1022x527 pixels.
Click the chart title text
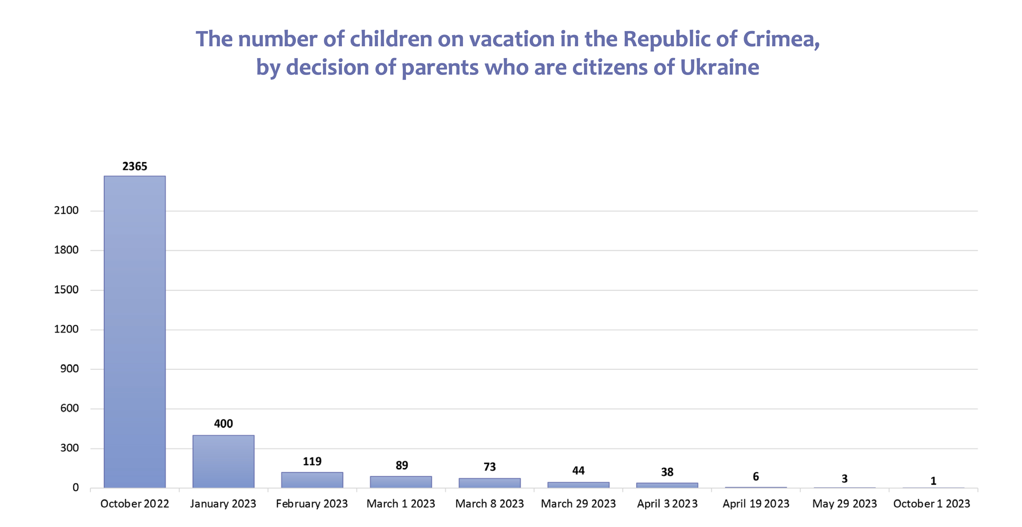tap(508, 53)
